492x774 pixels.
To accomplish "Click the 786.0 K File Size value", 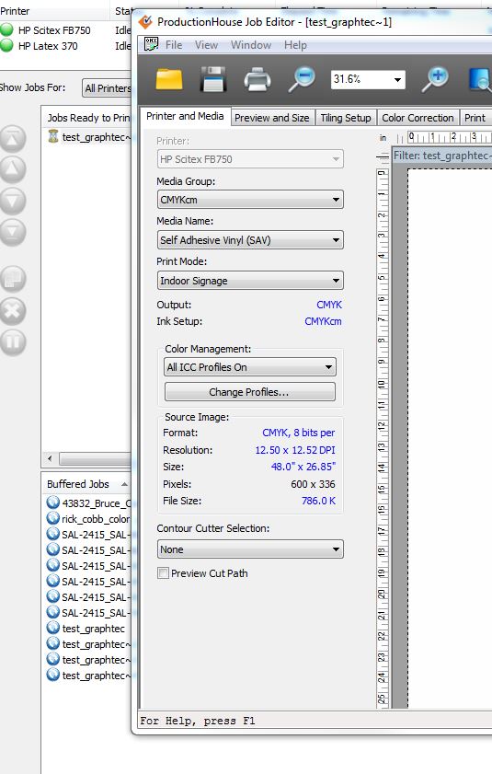I will click(318, 501).
